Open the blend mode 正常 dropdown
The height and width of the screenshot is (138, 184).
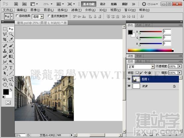(x=141, y=67)
